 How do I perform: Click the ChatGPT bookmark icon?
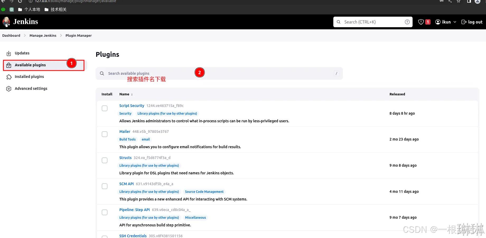coord(12,10)
